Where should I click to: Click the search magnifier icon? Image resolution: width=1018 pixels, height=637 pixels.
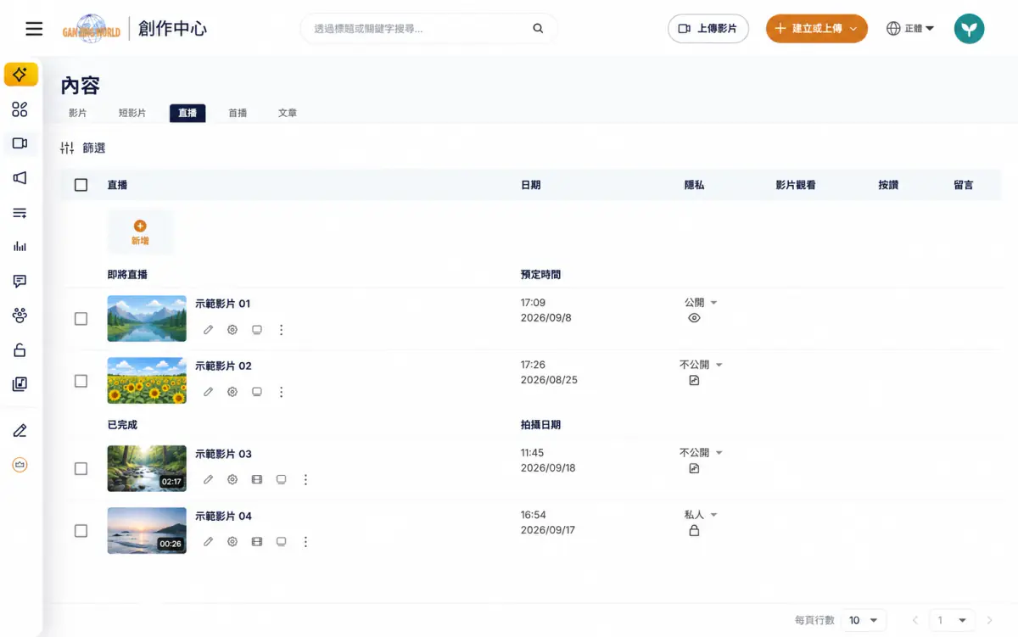pos(538,29)
